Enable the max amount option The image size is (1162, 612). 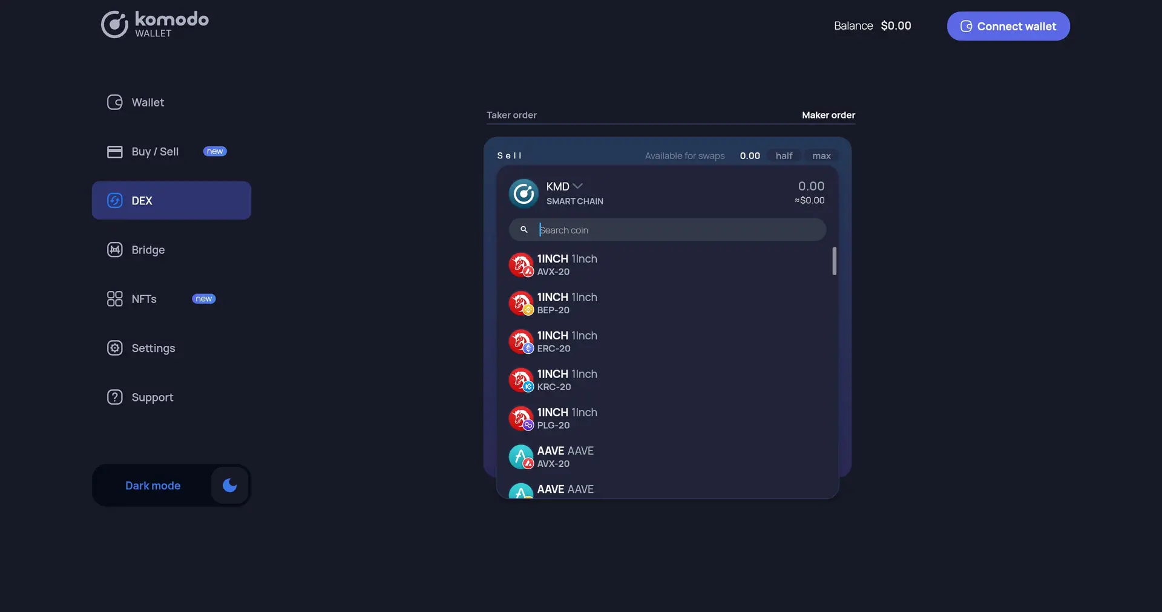[x=821, y=155]
